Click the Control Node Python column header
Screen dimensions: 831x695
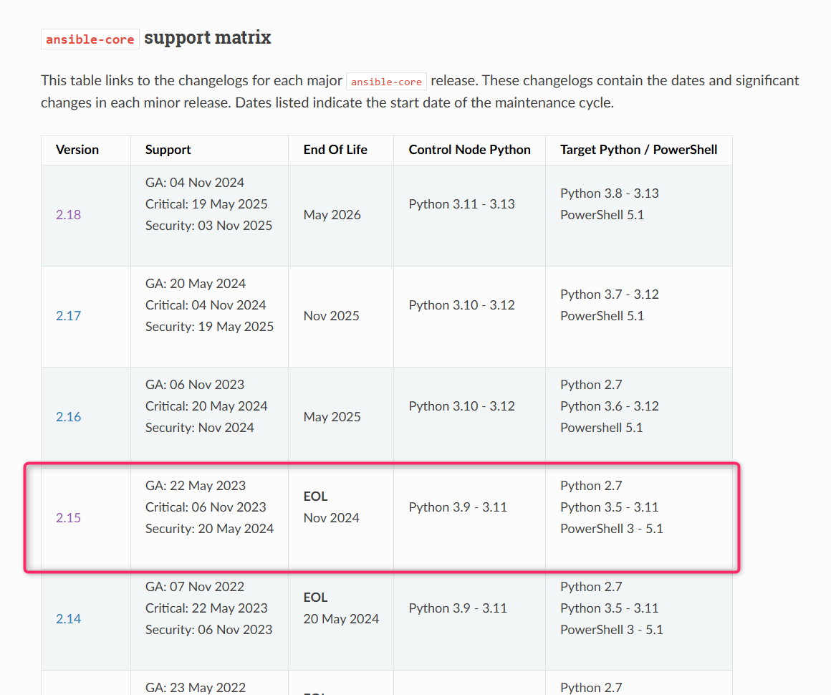[469, 150]
